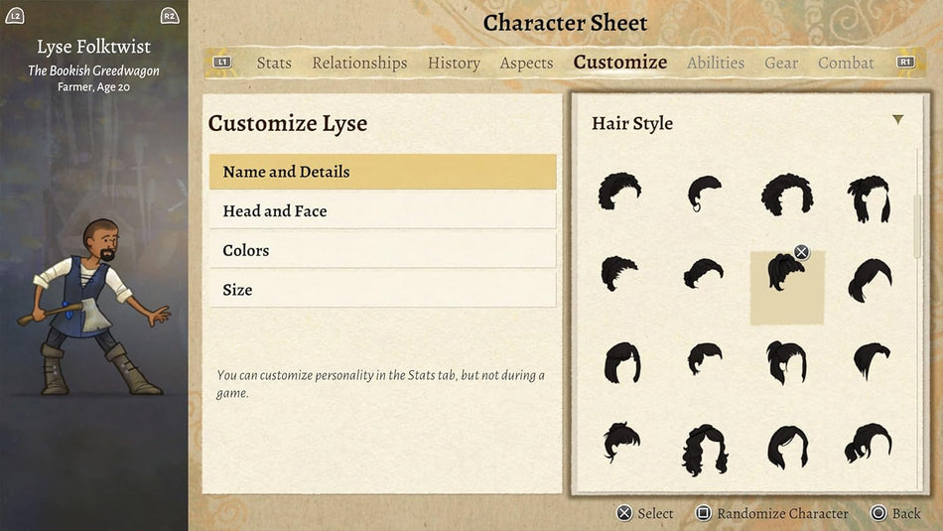943x531 pixels.
Task: Select the highlighted ponytail hairstyle tile
Action: [x=786, y=287]
